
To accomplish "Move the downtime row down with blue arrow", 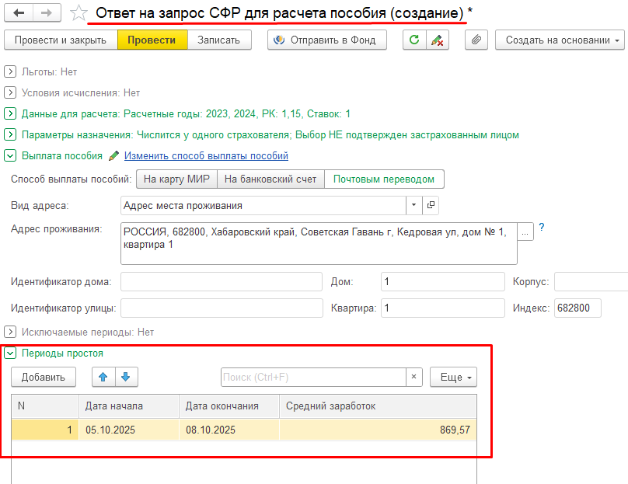I will pyautogui.click(x=126, y=377).
